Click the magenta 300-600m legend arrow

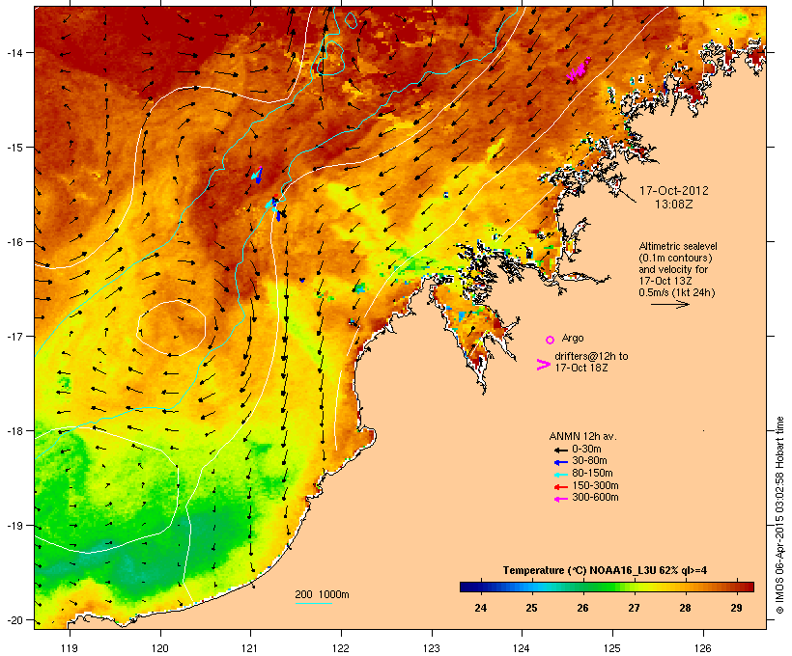click(x=560, y=499)
